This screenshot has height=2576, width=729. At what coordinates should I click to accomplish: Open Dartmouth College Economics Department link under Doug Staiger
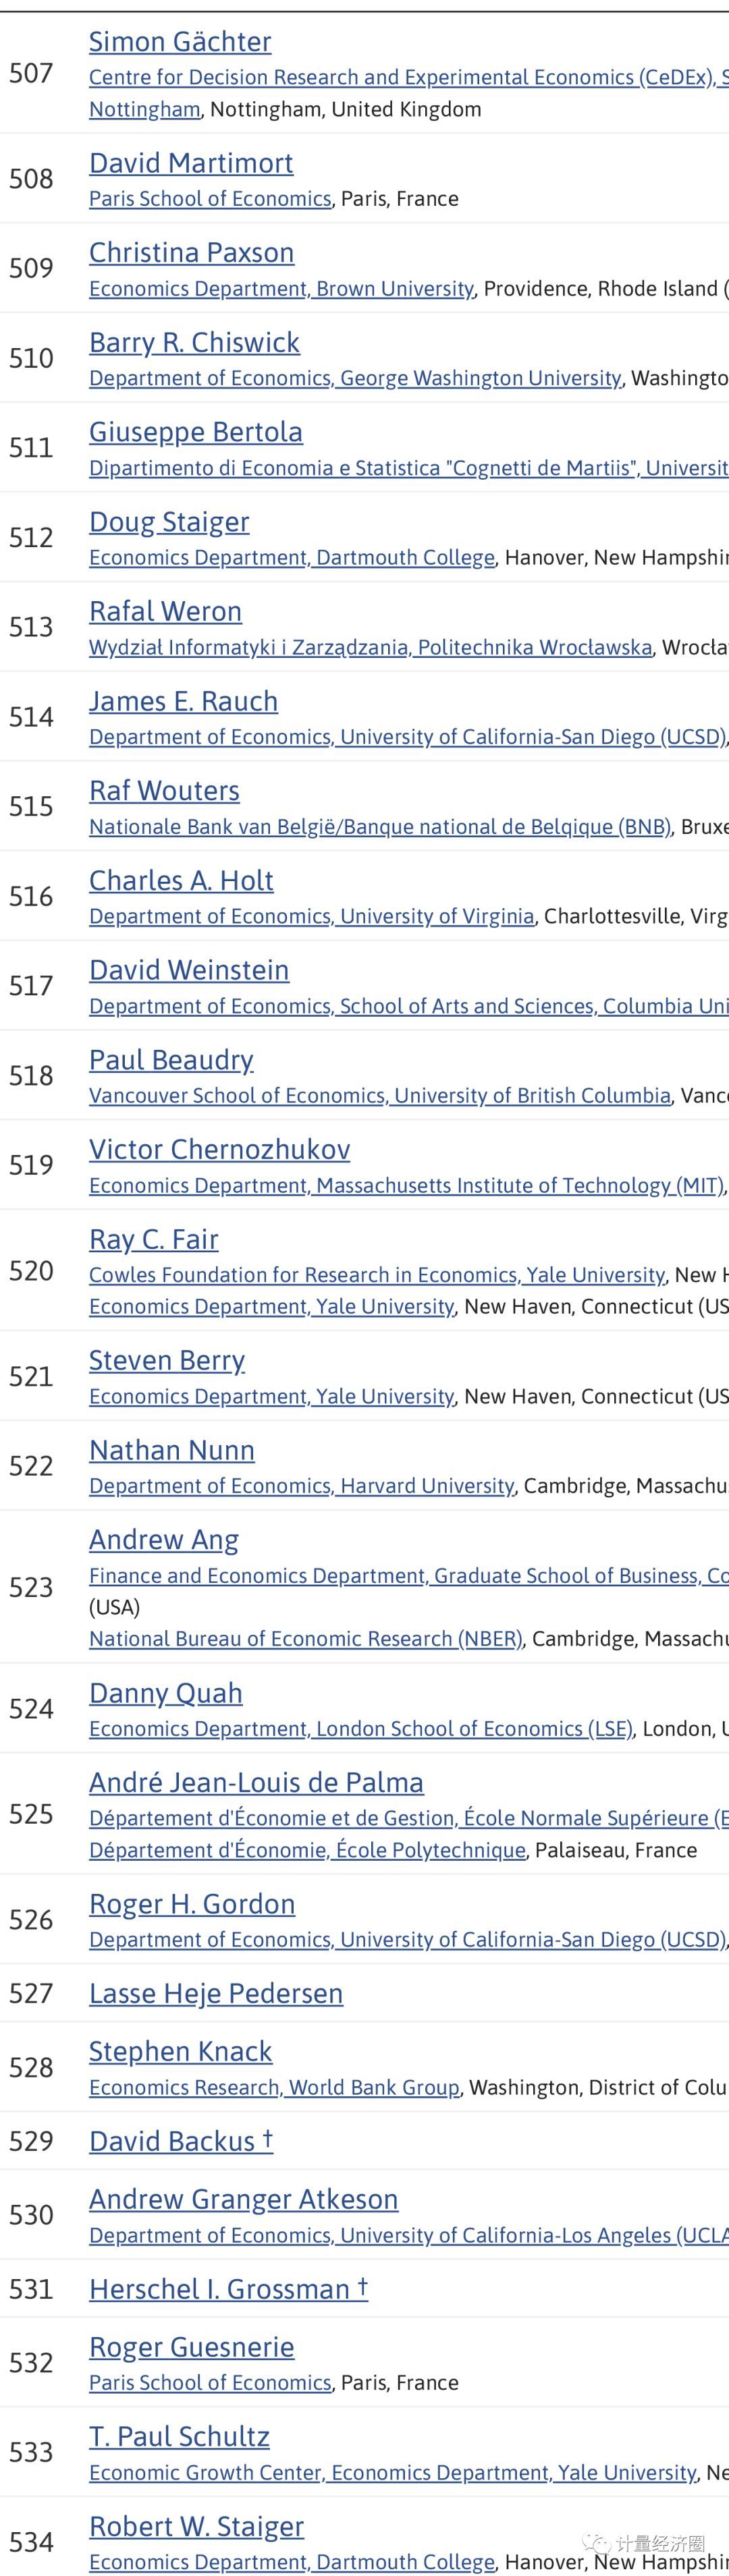pos(291,558)
